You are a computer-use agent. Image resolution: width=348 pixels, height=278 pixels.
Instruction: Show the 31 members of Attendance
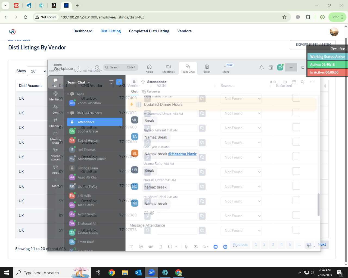coord(273,82)
